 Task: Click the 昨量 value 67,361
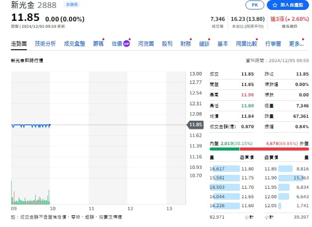click(301, 116)
